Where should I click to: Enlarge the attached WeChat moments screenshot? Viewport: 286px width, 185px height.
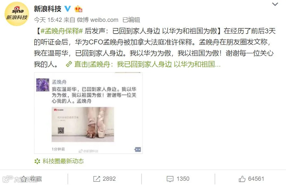(88, 113)
